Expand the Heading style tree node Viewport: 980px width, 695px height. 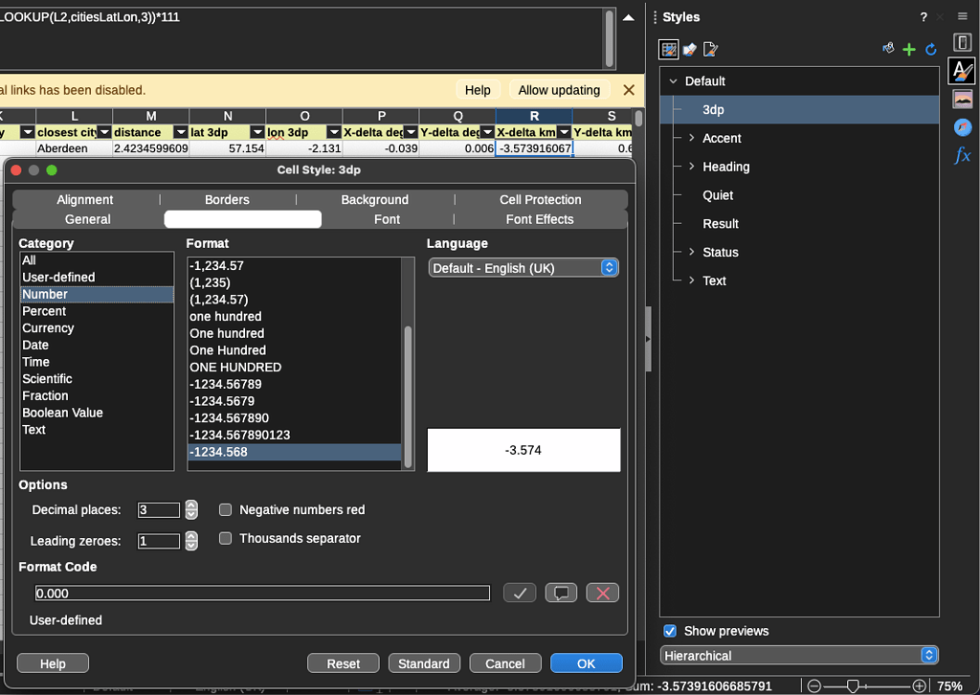pos(691,167)
